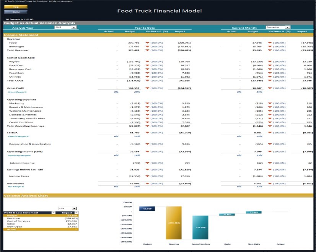Select the dark blue Budget chart bar 53.869
Image resolution: width=316 pixels, height=252 pixels.
pos(147,209)
